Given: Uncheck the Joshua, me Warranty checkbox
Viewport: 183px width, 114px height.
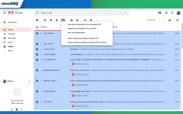Looking at the screenshot, I should [x=37, y=49].
